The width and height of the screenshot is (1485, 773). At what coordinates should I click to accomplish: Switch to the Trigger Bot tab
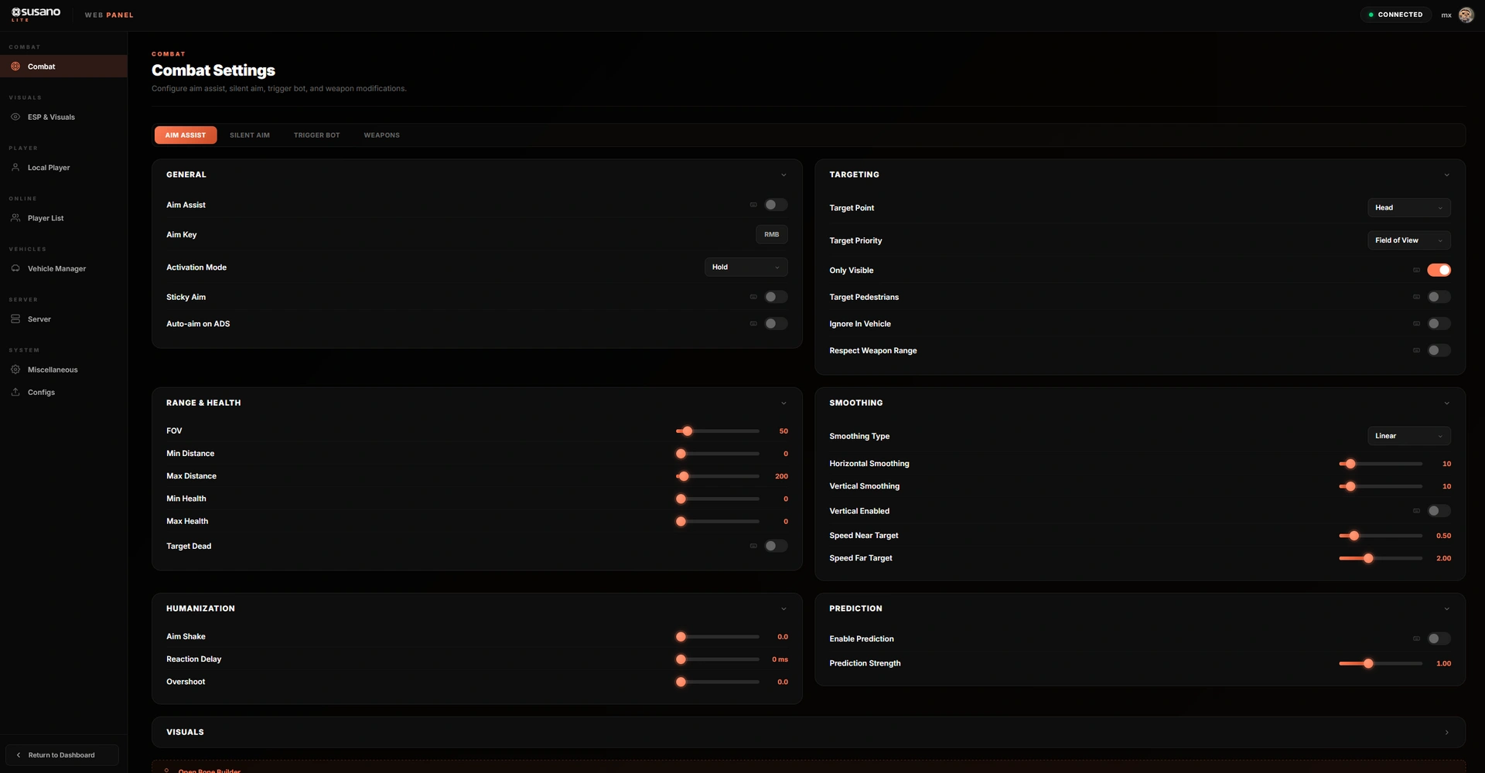click(x=316, y=135)
